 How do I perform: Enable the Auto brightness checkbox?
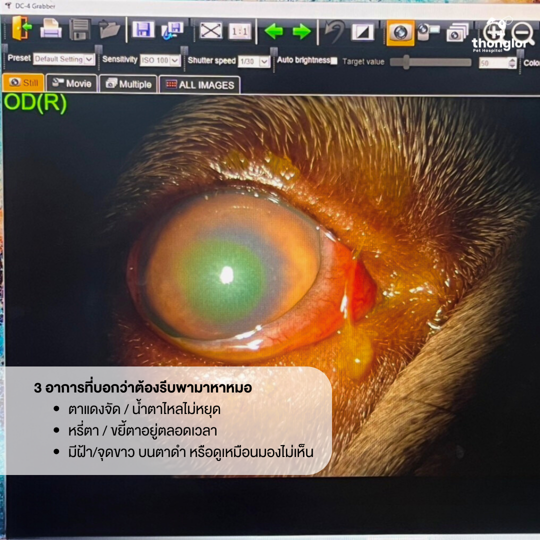(x=334, y=61)
